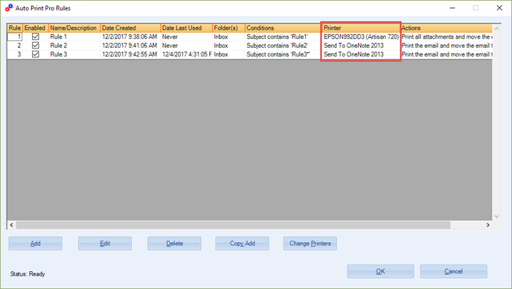Click 'Never' last used for Rule 1
Screen dimensions: 512x289
[x=187, y=36]
